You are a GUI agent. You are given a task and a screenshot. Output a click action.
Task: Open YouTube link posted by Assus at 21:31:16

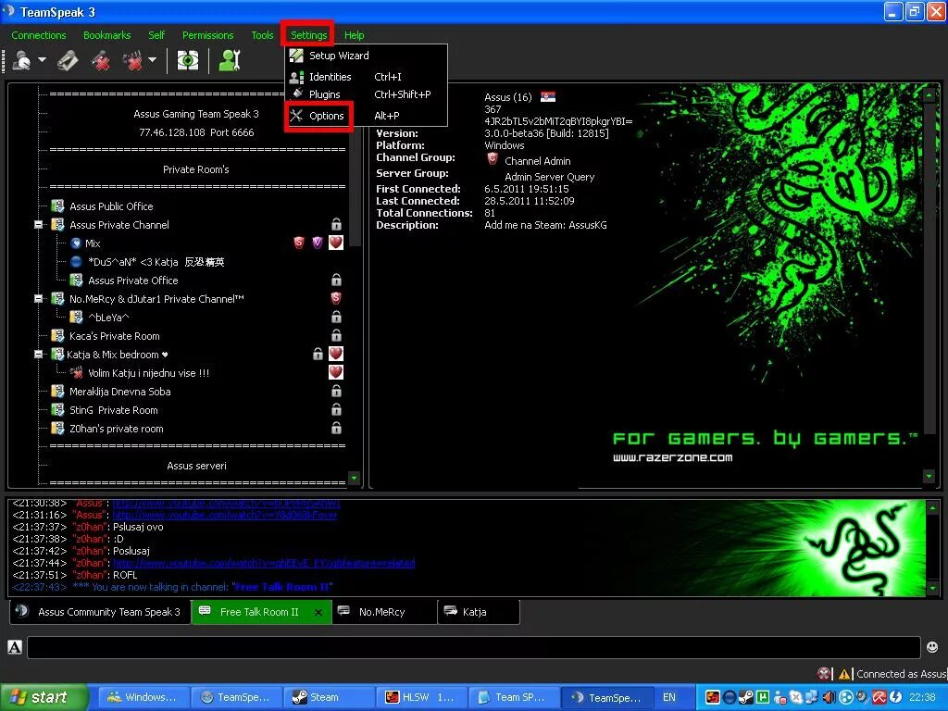(x=225, y=515)
